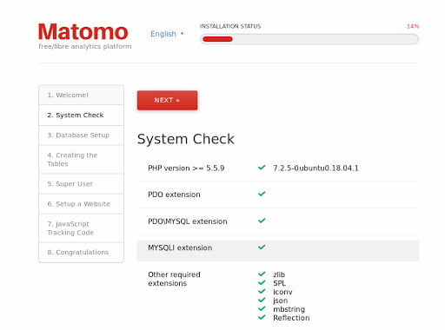Image resolution: width=445 pixels, height=330 pixels.
Task: Click the check mark beside iconv
Action: 262,291
